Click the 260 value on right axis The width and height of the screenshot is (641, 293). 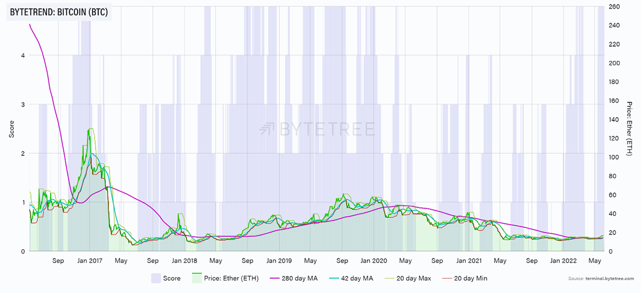[x=614, y=6]
